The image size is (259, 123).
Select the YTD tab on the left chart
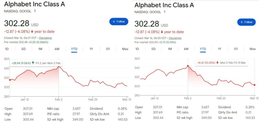click(x=74, y=49)
